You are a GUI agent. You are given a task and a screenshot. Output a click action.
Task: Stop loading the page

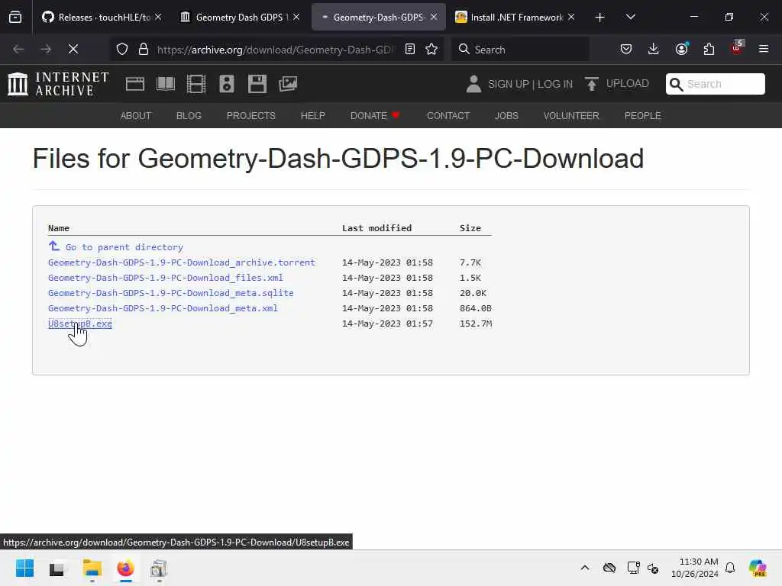(x=73, y=49)
